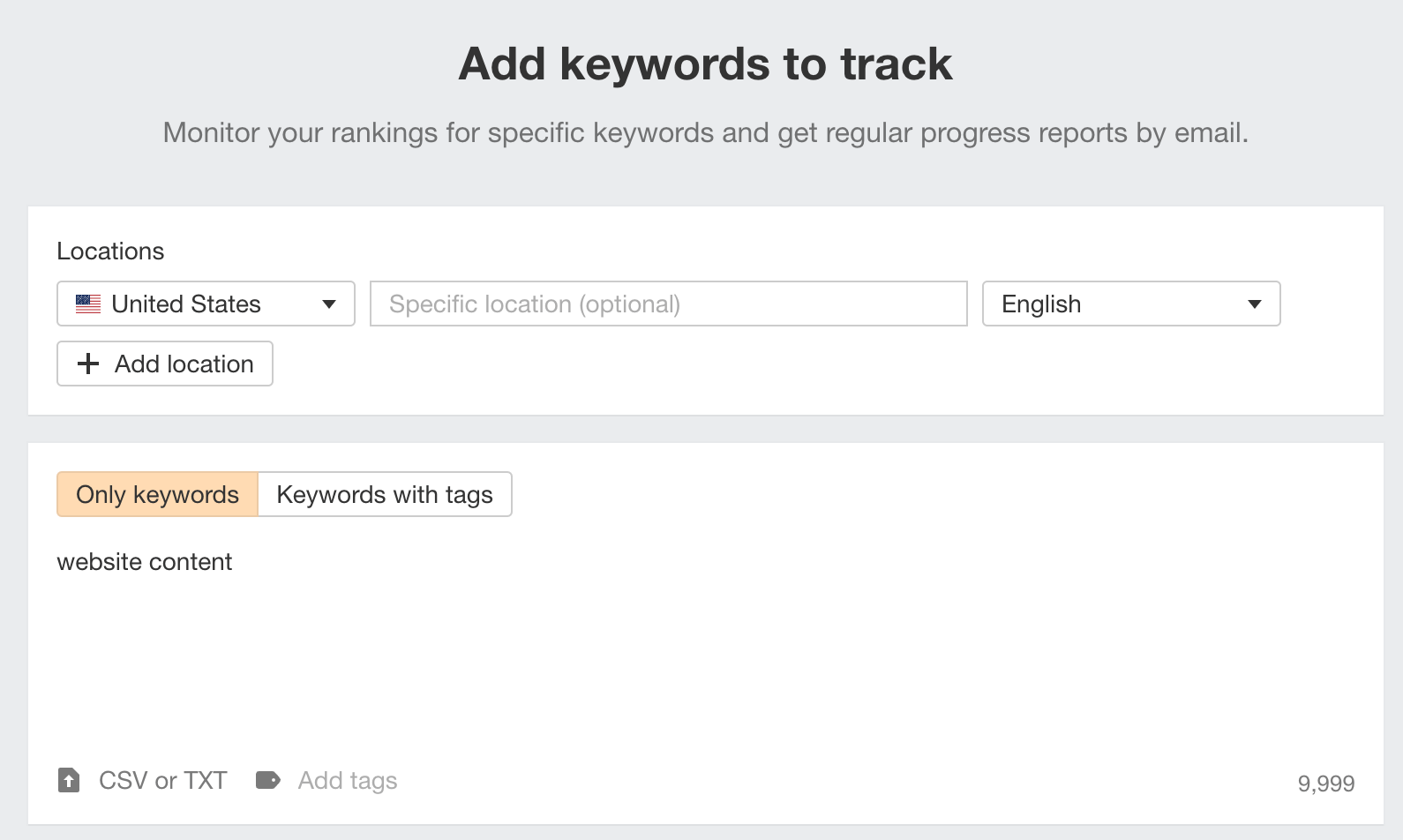Click the Add tags link
The height and width of the screenshot is (840, 1403).
pyautogui.click(x=348, y=780)
